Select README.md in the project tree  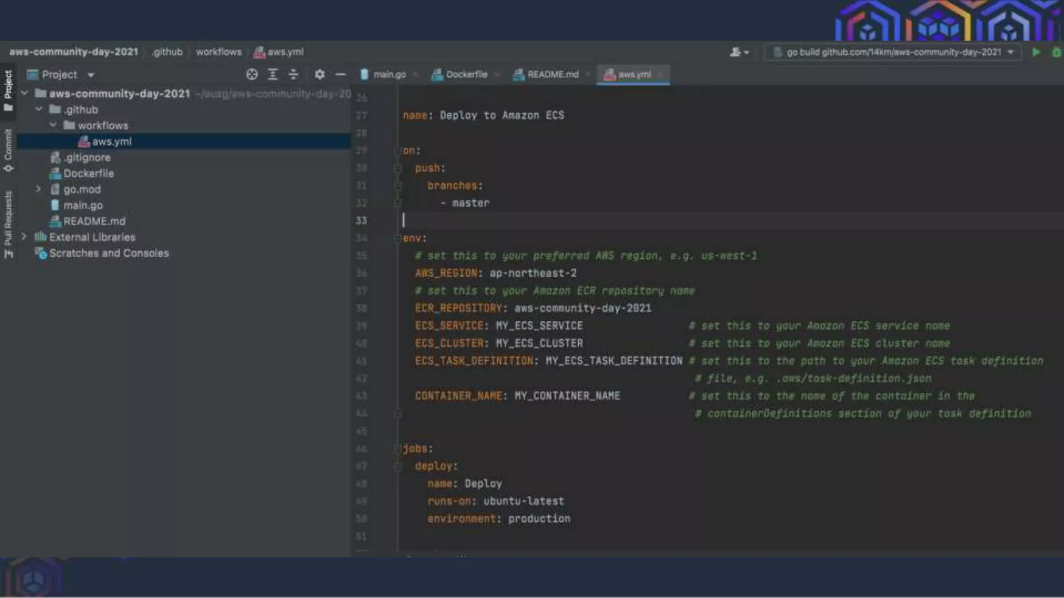94,222
